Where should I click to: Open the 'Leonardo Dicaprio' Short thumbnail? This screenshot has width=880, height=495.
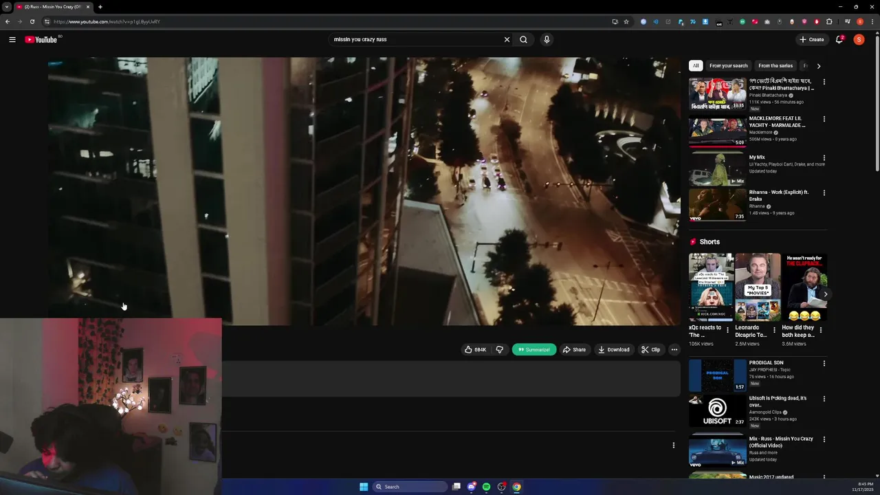tap(758, 287)
